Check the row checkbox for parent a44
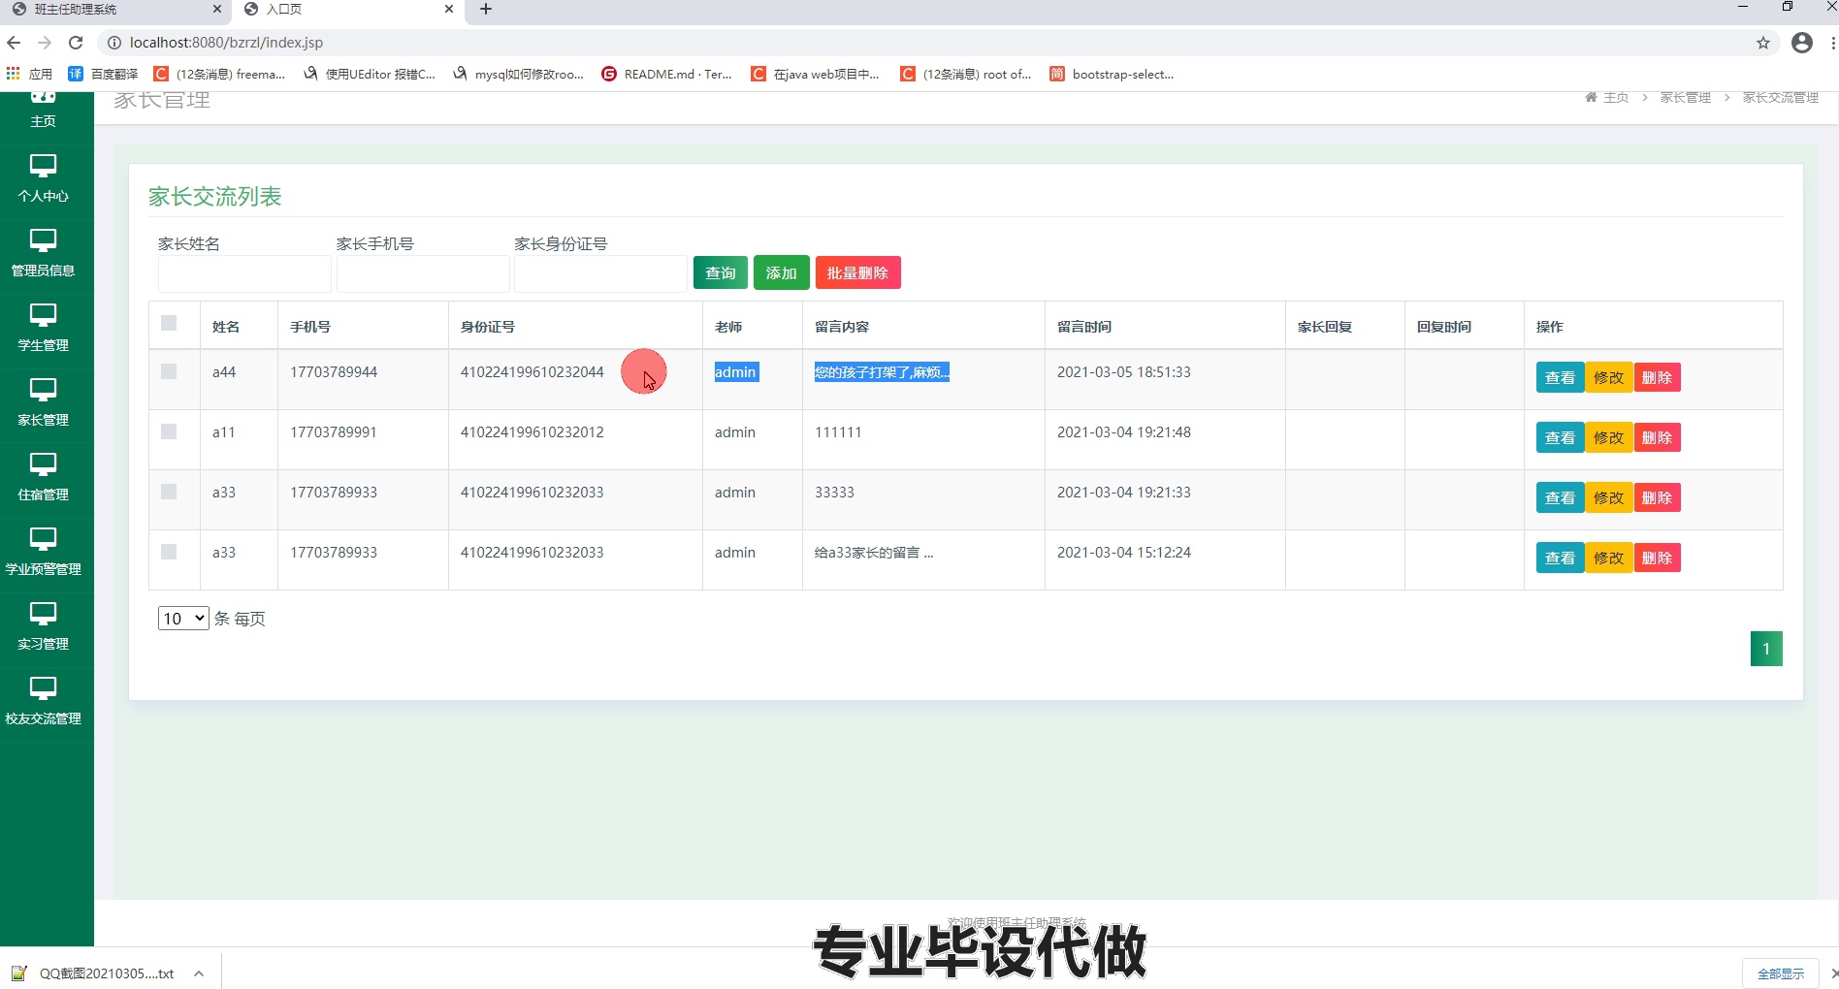The width and height of the screenshot is (1839, 989). (x=170, y=370)
